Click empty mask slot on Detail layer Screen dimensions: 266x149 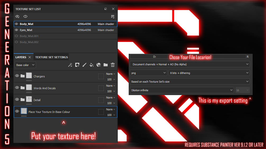101,100
